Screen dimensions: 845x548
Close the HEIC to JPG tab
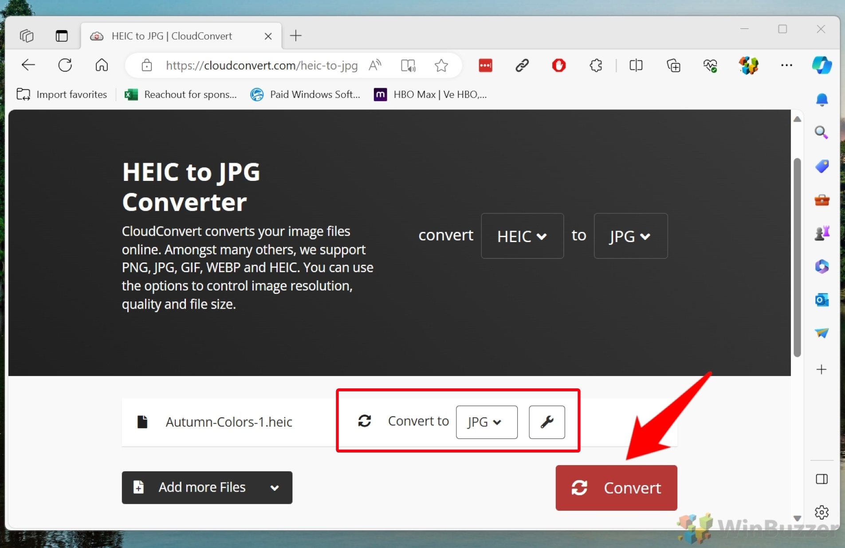(268, 36)
